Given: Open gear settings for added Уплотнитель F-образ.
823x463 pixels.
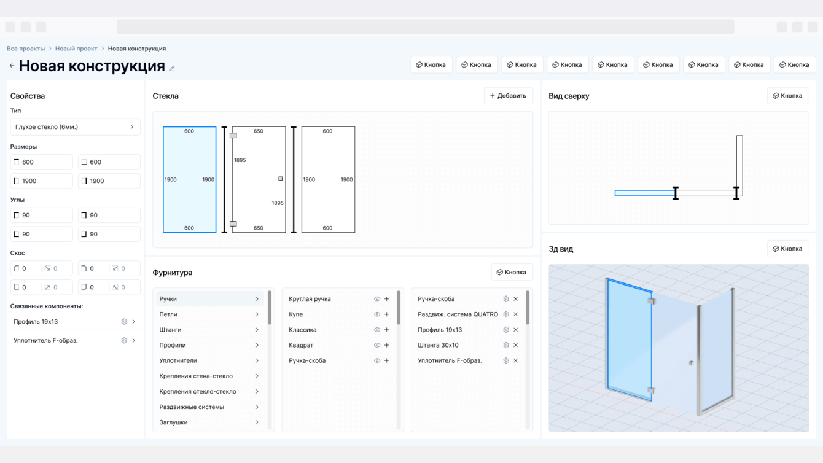Looking at the screenshot, I should click(x=506, y=360).
